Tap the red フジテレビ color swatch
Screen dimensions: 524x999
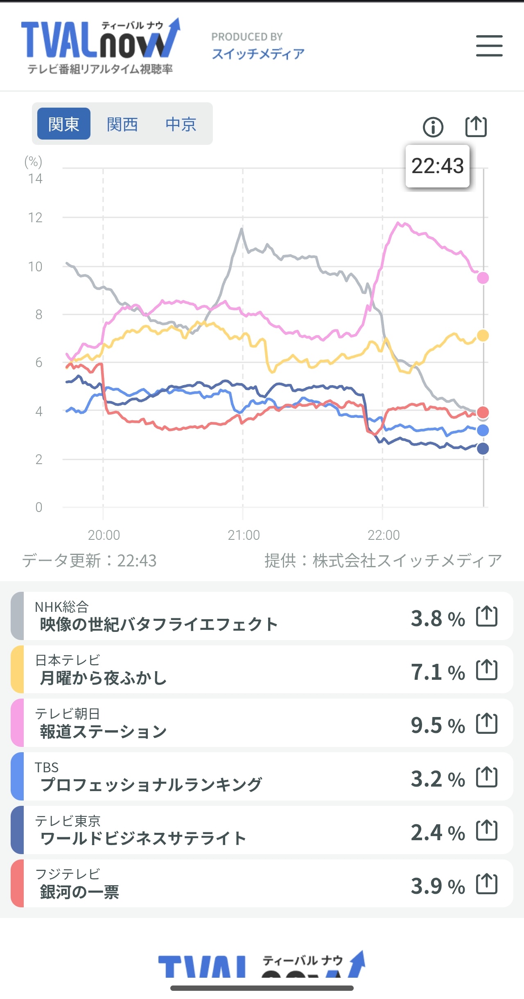17,884
